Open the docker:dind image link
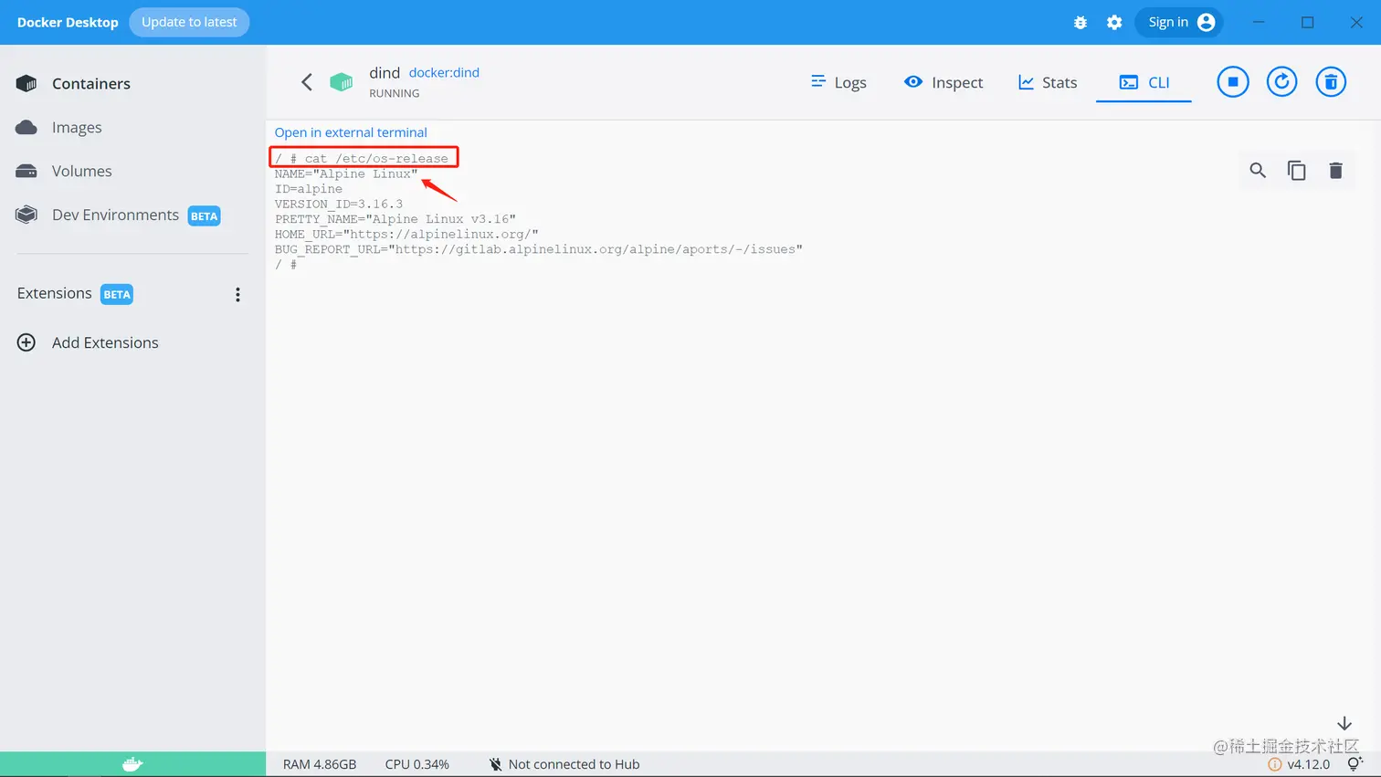The width and height of the screenshot is (1381, 777). point(444,72)
